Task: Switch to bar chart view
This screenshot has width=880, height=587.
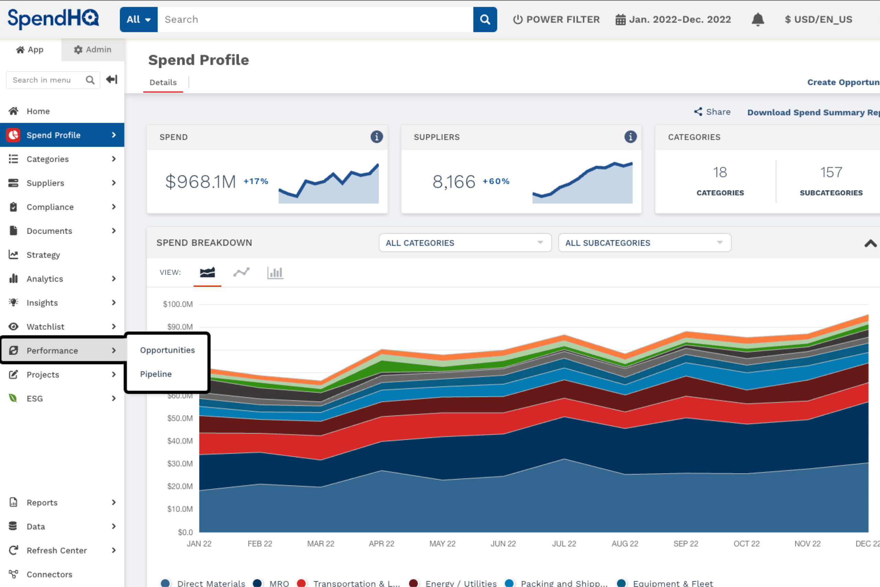Action: 275,273
